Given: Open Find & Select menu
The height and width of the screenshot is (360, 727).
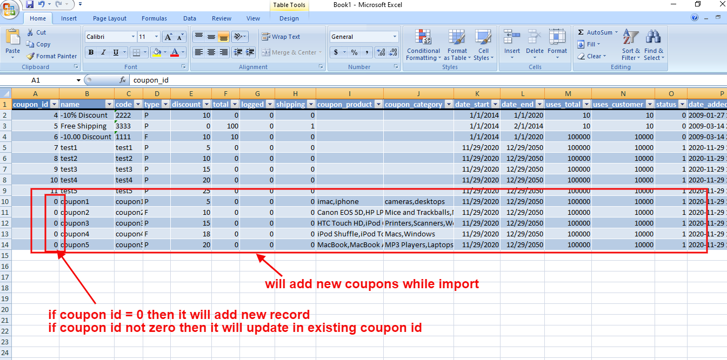Looking at the screenshot, I should click(x=653, y=45).
